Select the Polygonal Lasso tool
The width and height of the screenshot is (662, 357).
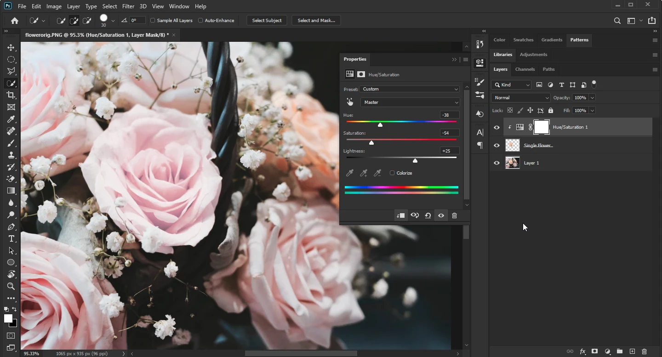(x=11, y=72)
